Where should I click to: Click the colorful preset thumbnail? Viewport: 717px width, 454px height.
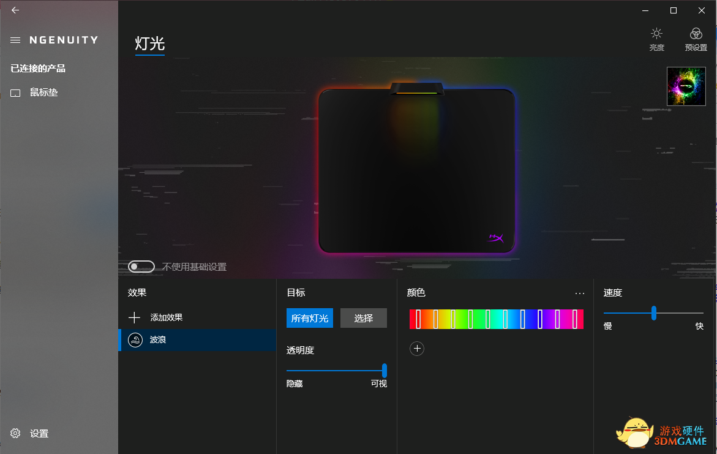686,86
